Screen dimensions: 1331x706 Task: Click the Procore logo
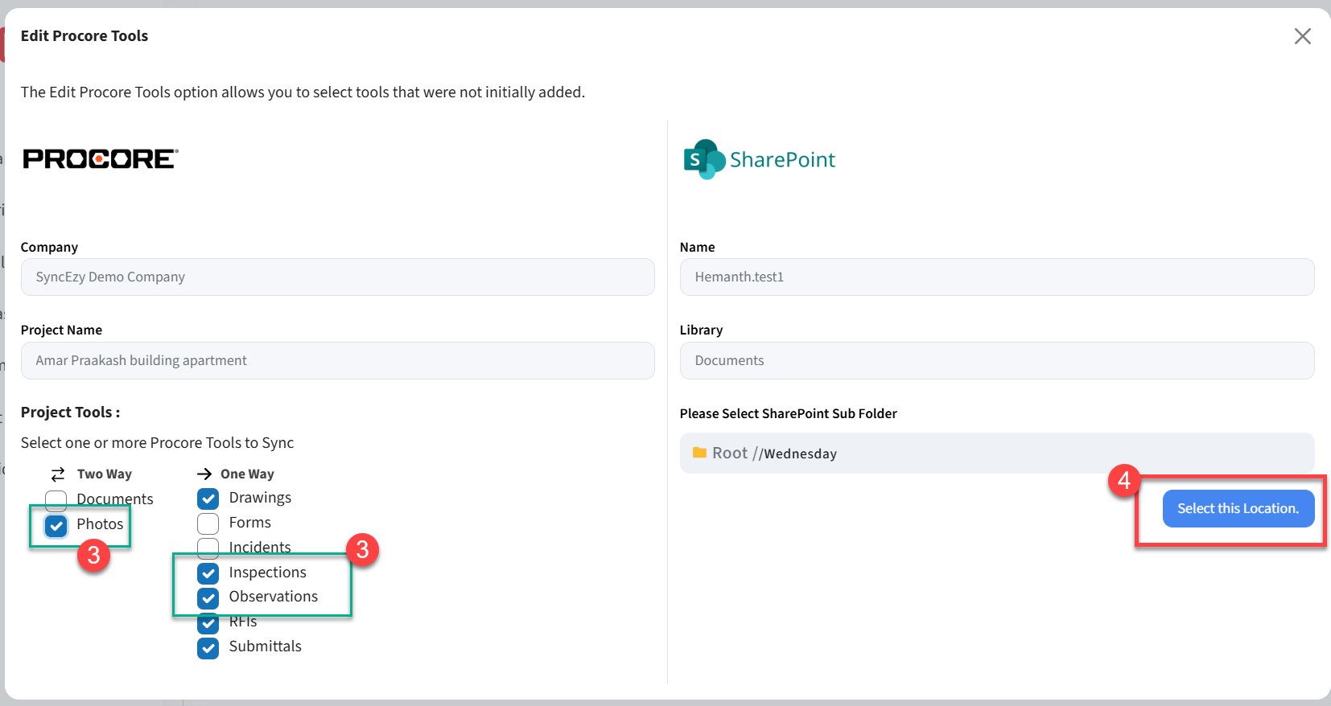[101, 159]
